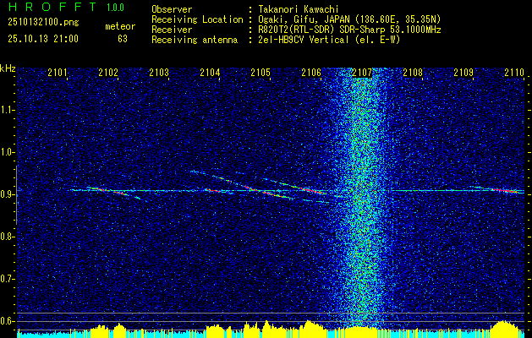Click the Receiving antenna label

pos(195,40)
